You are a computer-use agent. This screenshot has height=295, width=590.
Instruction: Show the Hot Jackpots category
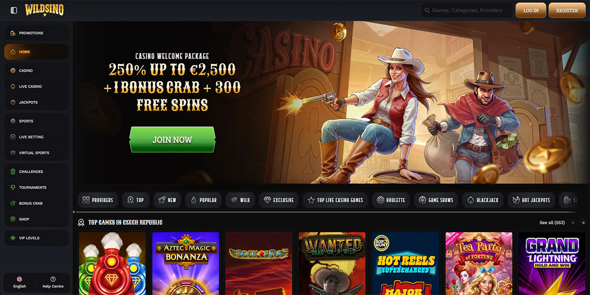pos(531,200)
